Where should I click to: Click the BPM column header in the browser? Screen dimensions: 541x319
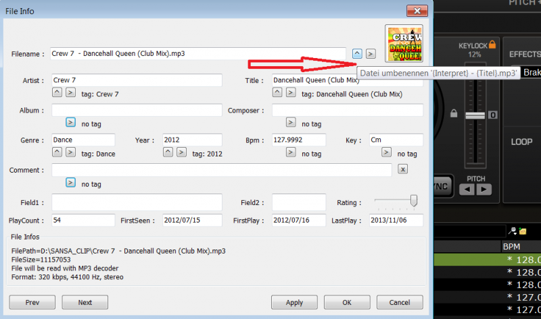tap(521, 247)
